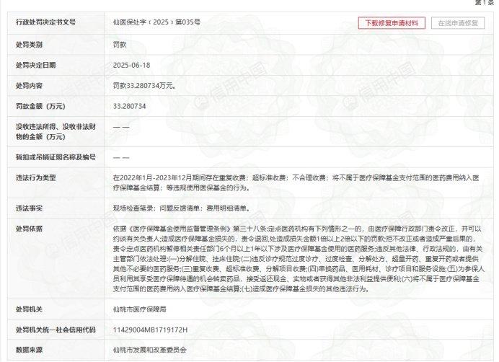Image resolution: width=499 pixels, height=362 pixels.
Task: Click the 数据来源 row label
Action: click(x=29, y=350)
